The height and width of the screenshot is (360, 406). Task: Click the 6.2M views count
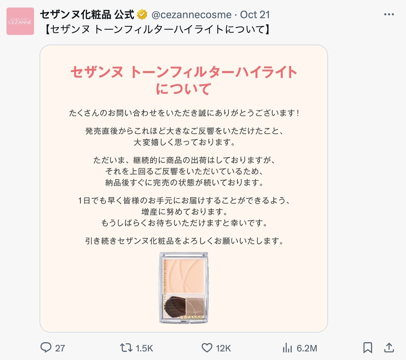pyautogui.click(x=307, y=348)
